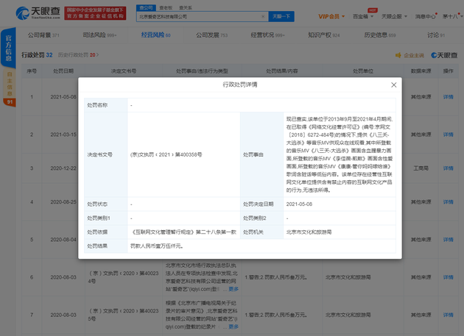This screenshot has width=464, height=336.
Task: Close the 行政处罚详情 dialog
Action: coord(393,85)
